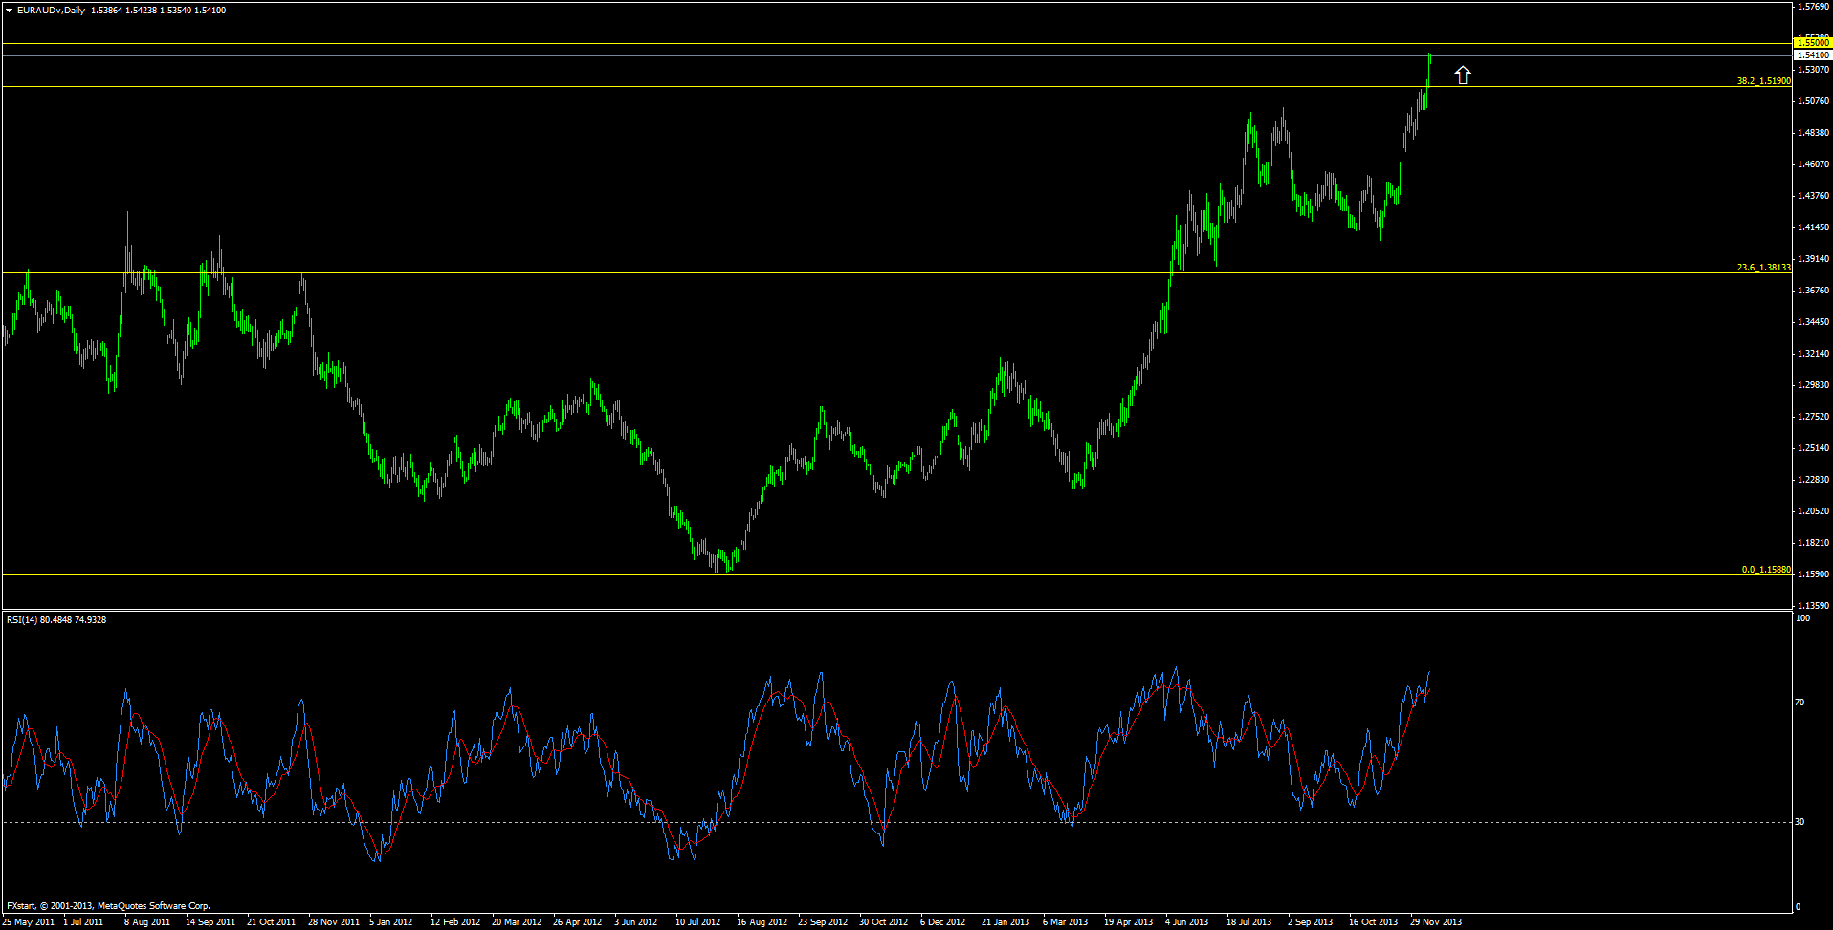Click the 30 level on the RSI scale

(x=1800, y=822)
